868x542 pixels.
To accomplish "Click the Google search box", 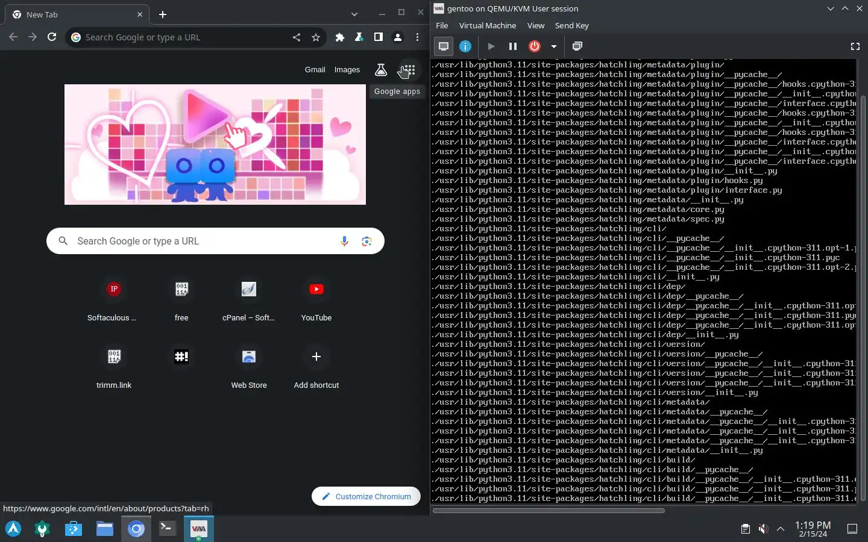I will coord(215,241).
